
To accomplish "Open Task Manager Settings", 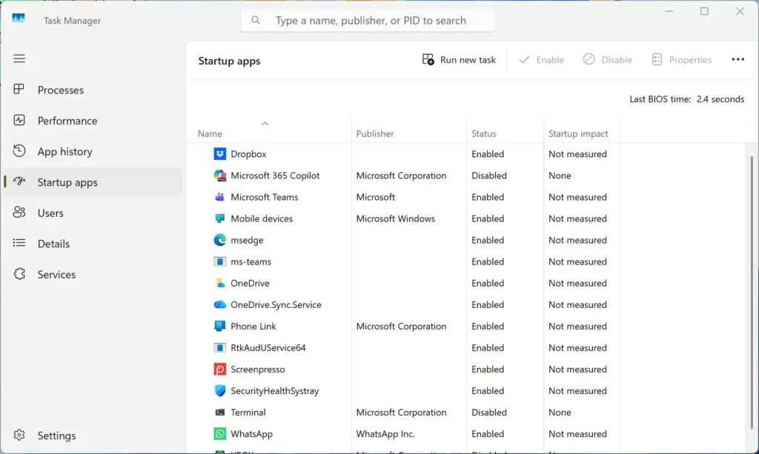I will pos(93,435).
